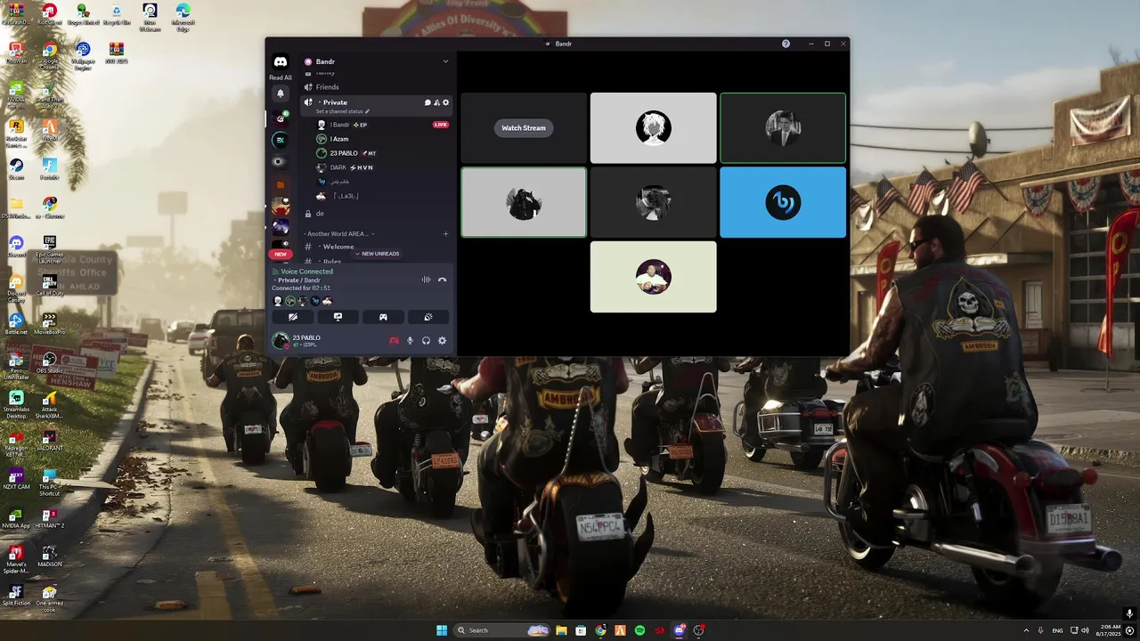Add a channel to Another World AREA
This screenshot has height=641, width=1140.
446,234
